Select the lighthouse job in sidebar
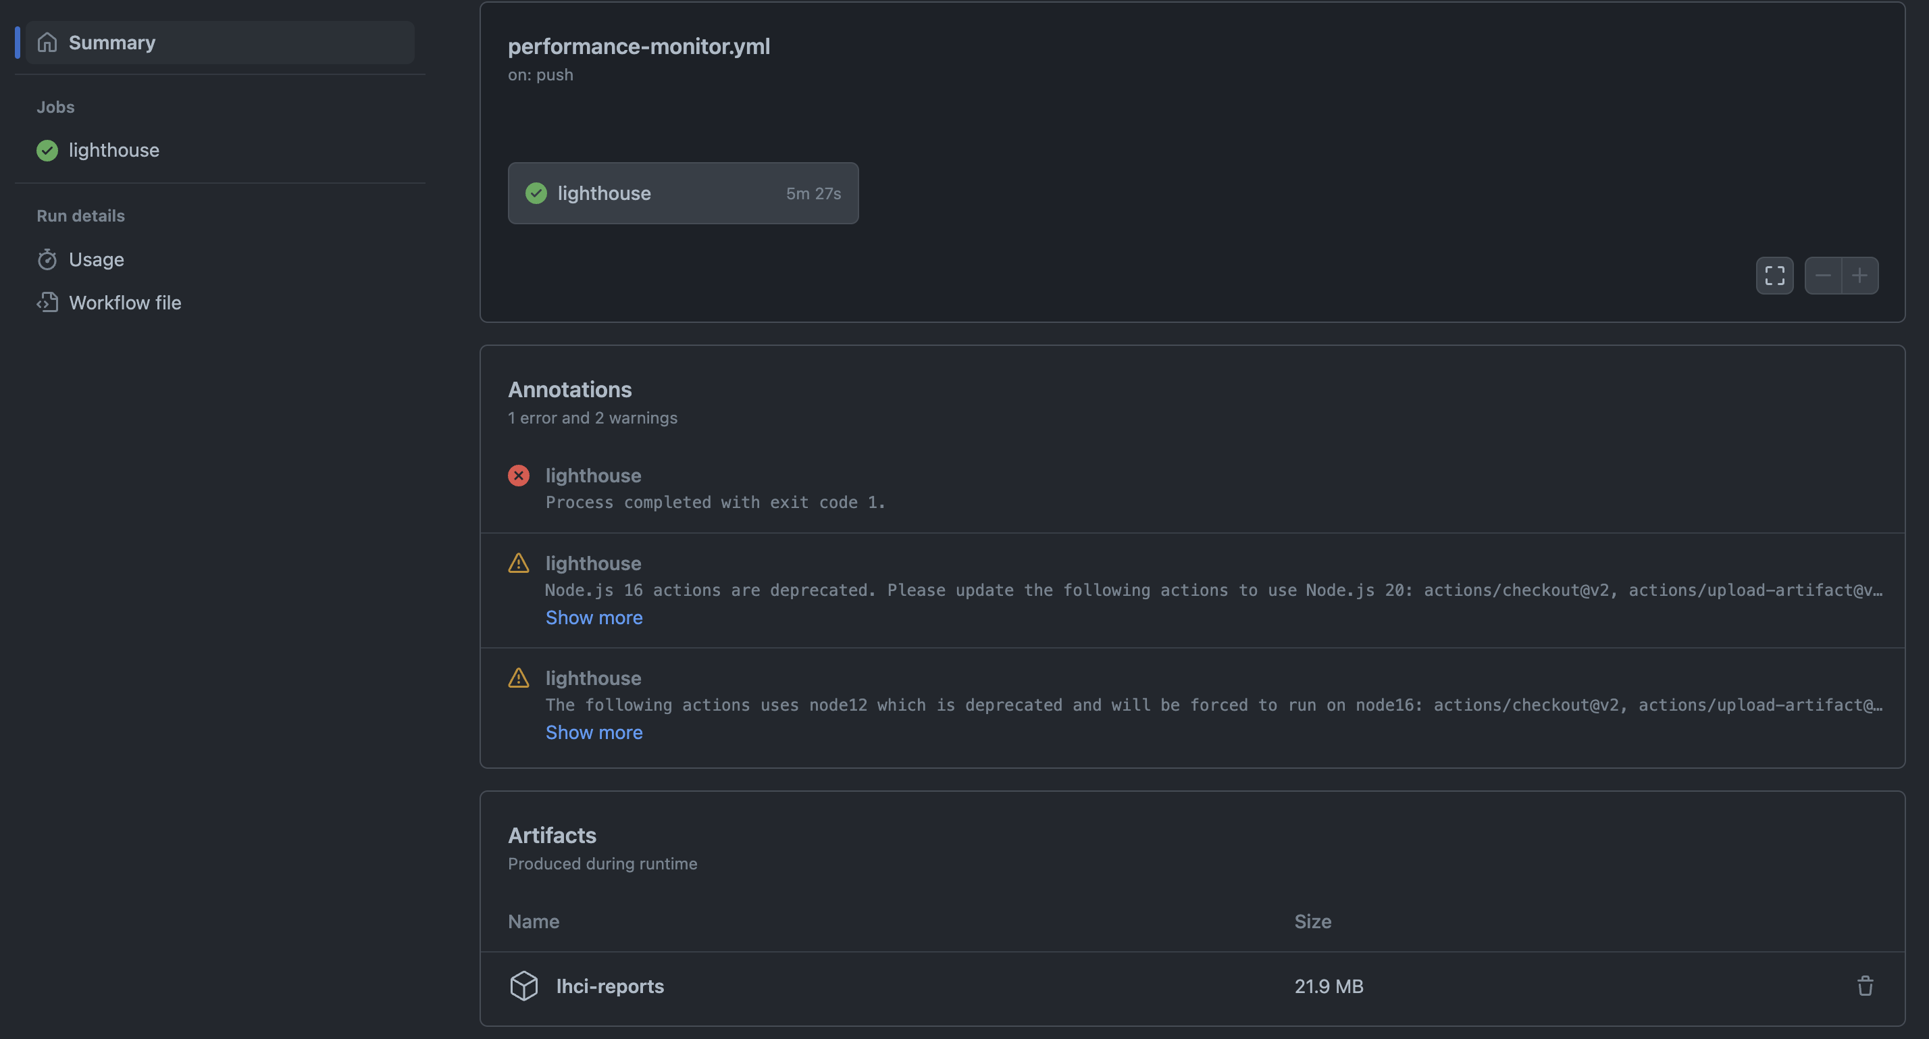This screenshot has height=1039, width=1929. (x=114, y=151)
